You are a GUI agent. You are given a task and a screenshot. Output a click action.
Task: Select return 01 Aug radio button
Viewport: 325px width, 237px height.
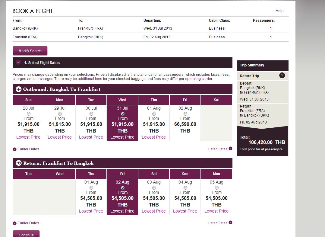[x=91, y=188]
